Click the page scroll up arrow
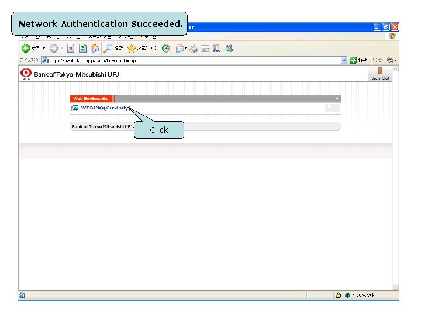 395,69
